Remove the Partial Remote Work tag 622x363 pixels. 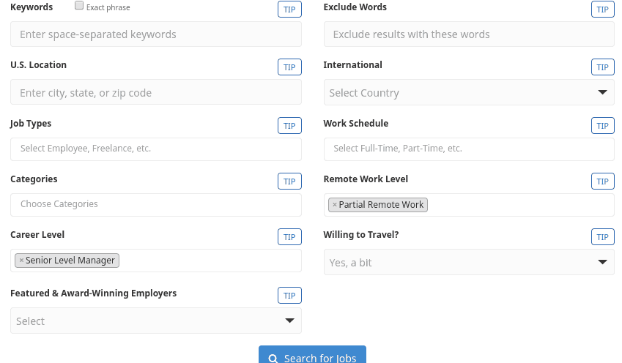click(x=334, y=205)
